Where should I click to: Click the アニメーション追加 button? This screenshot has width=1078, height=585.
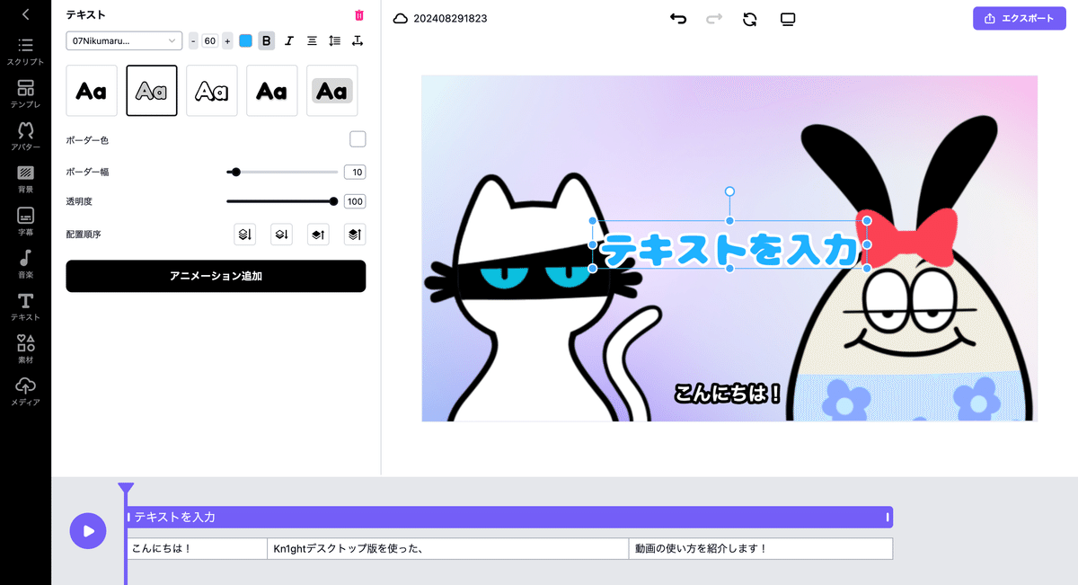216,276
